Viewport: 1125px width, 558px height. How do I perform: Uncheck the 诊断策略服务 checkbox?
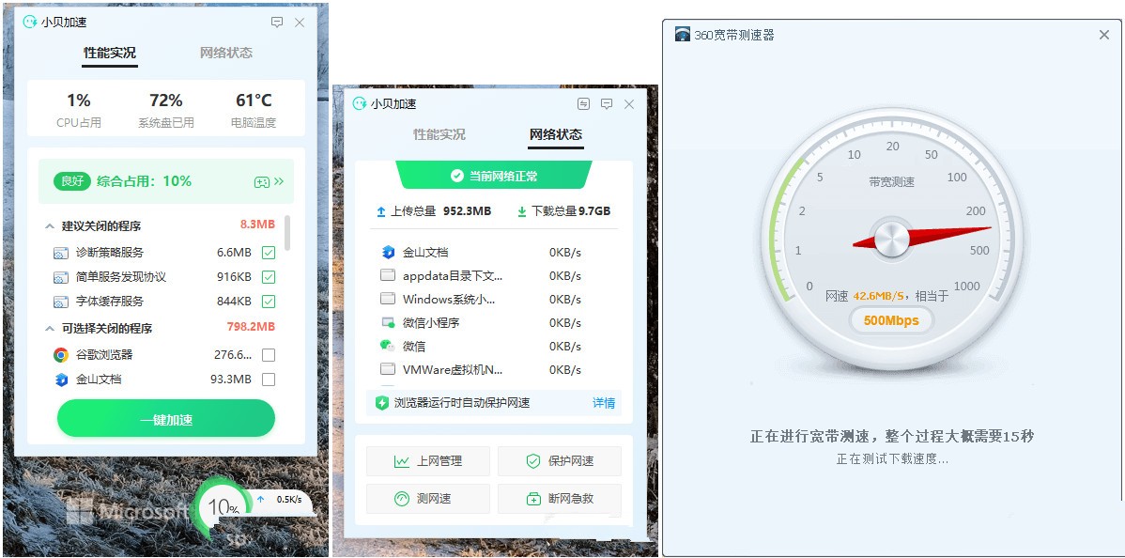269,253
